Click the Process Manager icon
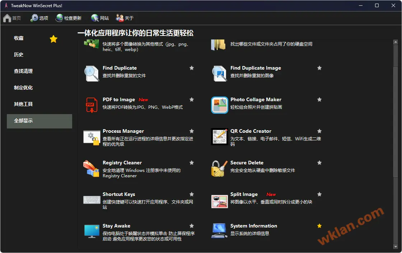Screen dimensions: 402x253 pos(92,138)
